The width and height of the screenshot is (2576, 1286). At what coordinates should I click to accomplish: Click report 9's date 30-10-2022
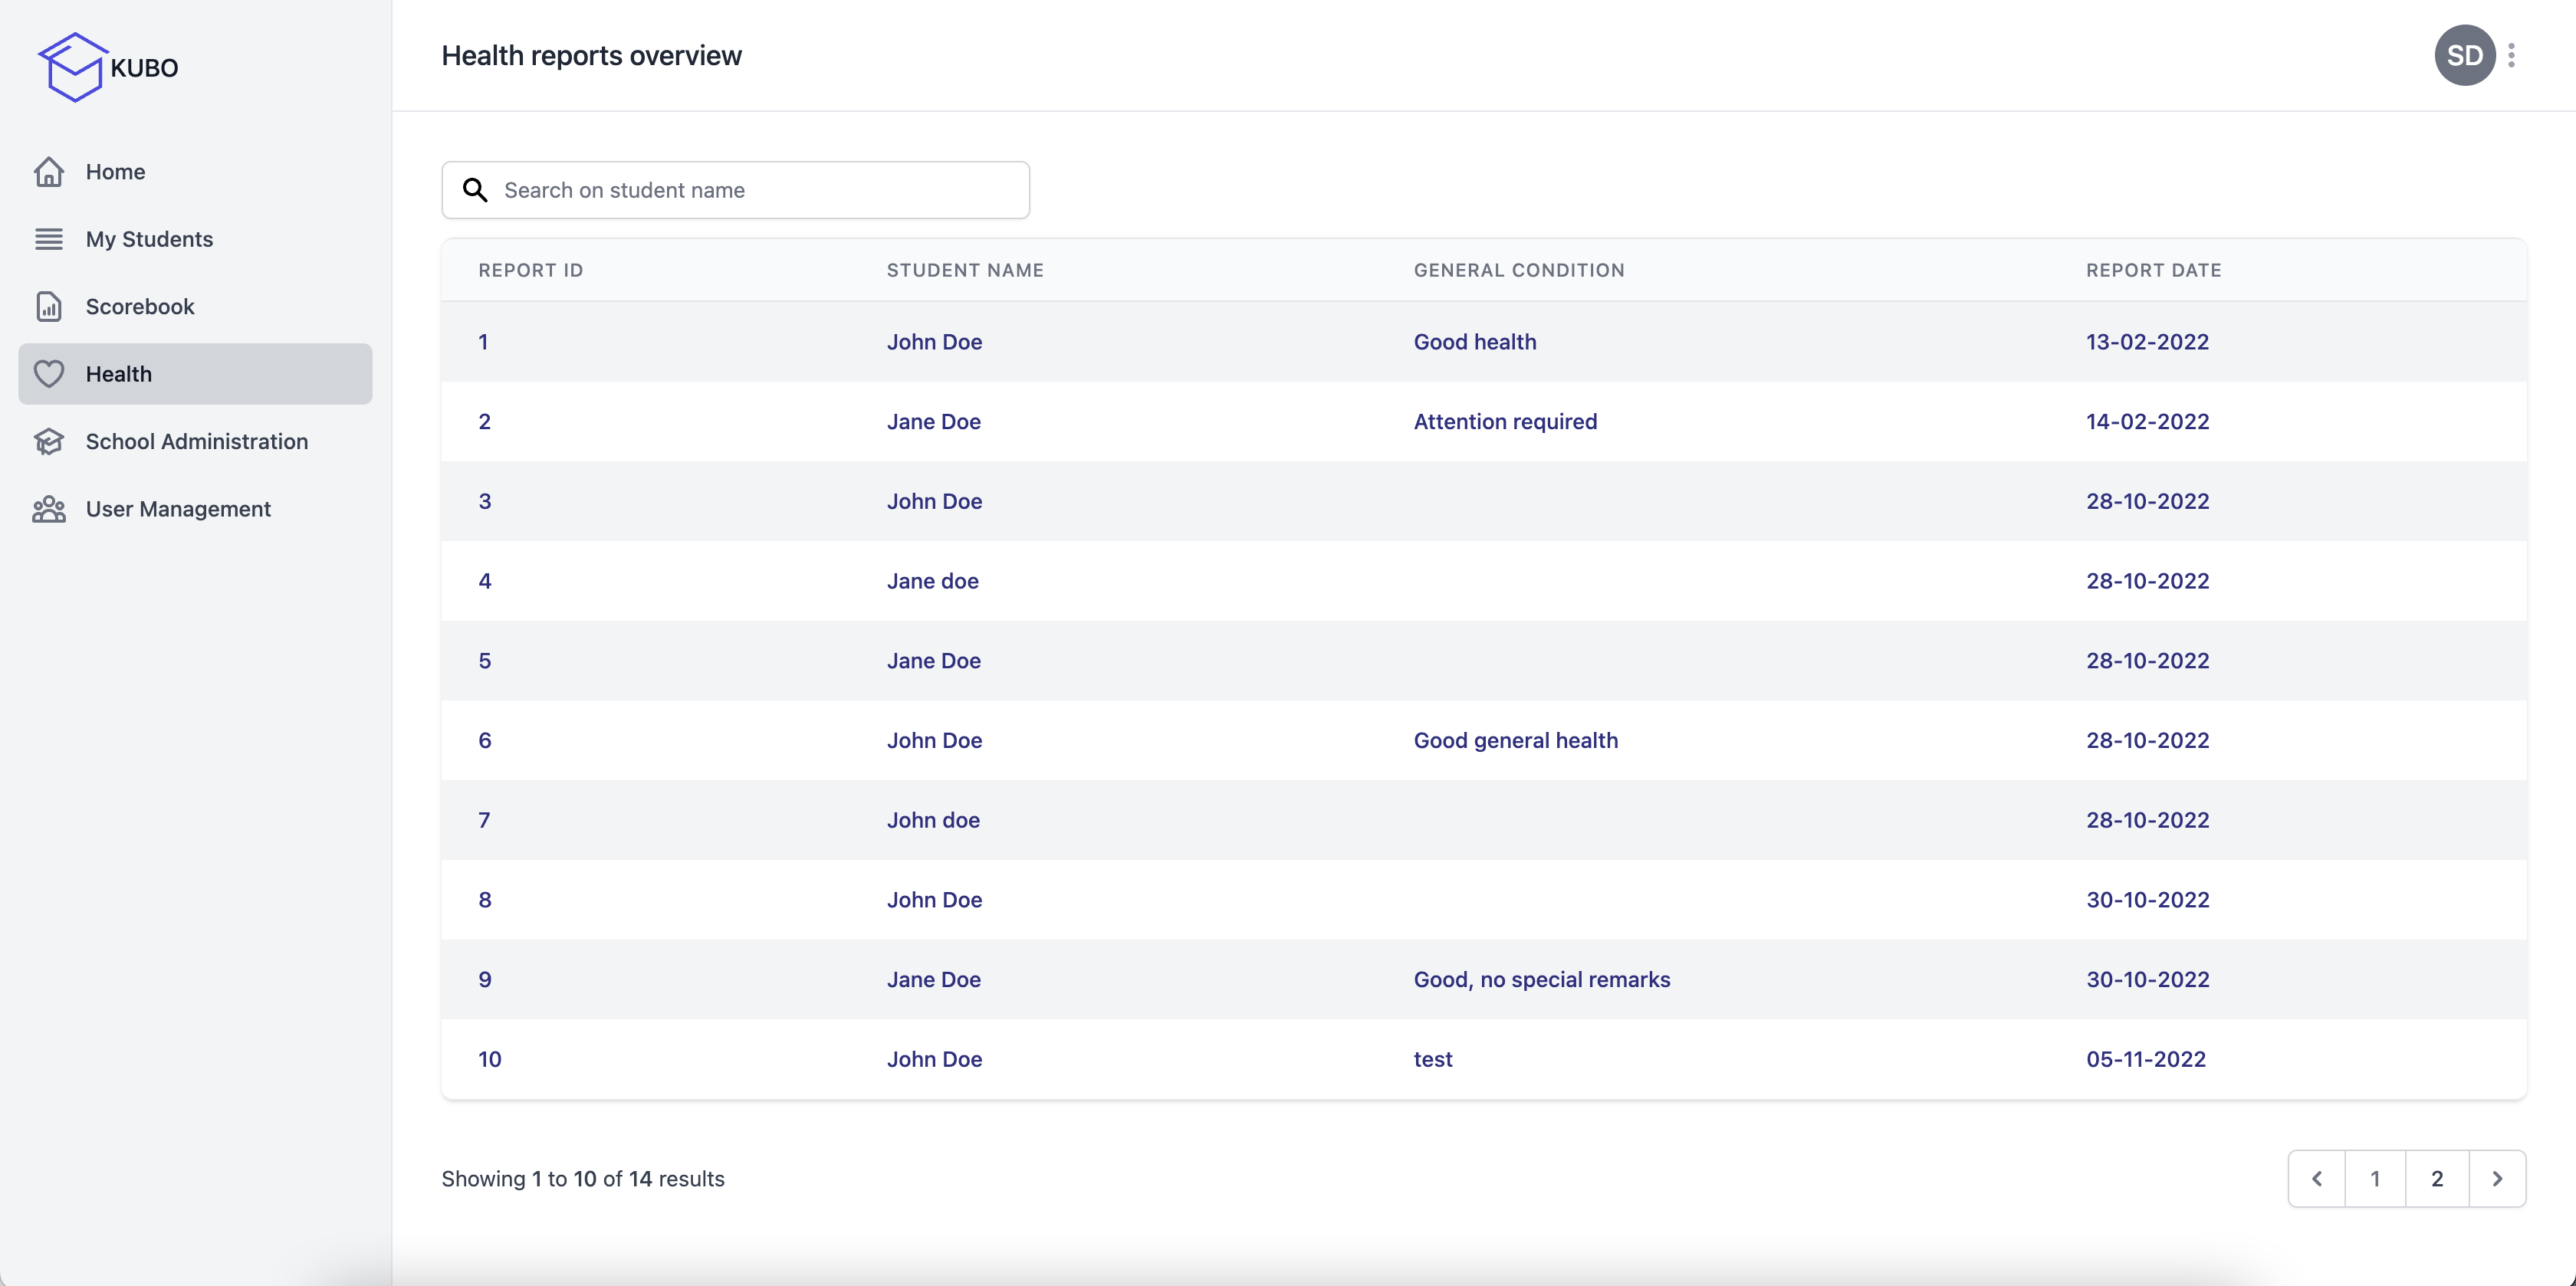[x=2147, y=979]
